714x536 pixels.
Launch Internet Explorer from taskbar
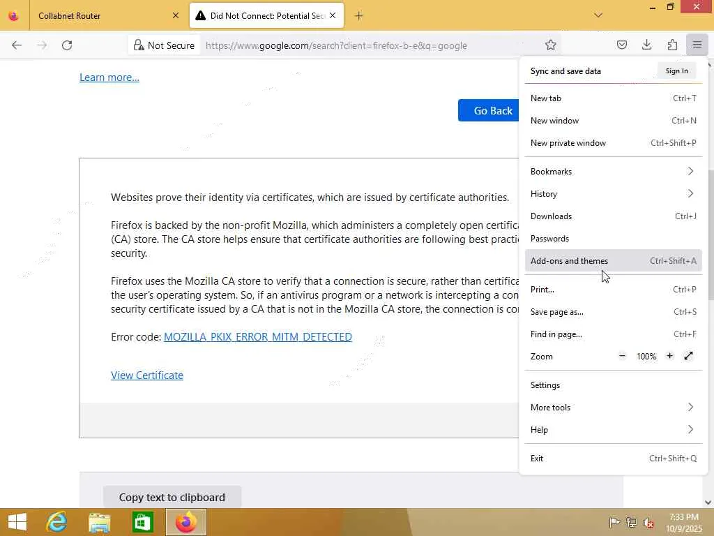click(56, 522)
